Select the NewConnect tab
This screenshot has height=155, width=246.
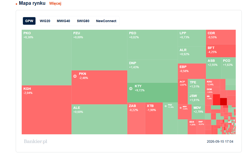[x=106, y=21]
